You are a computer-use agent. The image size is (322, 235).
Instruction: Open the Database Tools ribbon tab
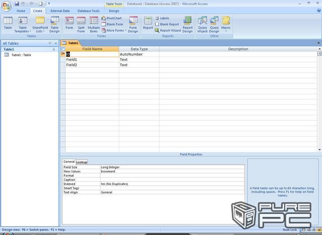88,11
